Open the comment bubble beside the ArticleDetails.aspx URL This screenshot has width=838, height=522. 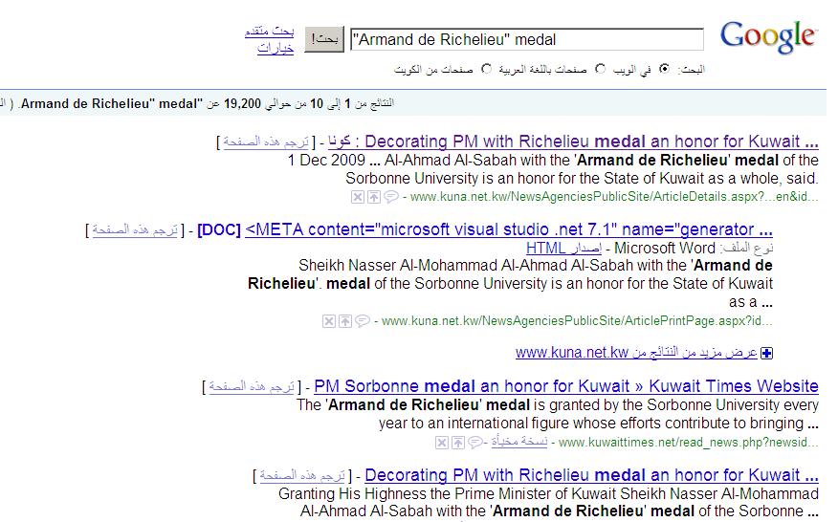[x=391, y=197]
